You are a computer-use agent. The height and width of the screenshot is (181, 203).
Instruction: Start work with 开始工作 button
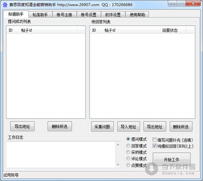tap(172, 159)
